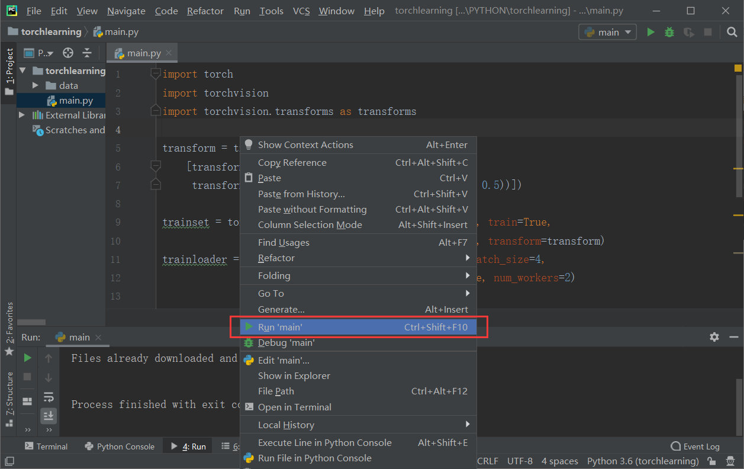Open the Navigate menu

point(125,11)
